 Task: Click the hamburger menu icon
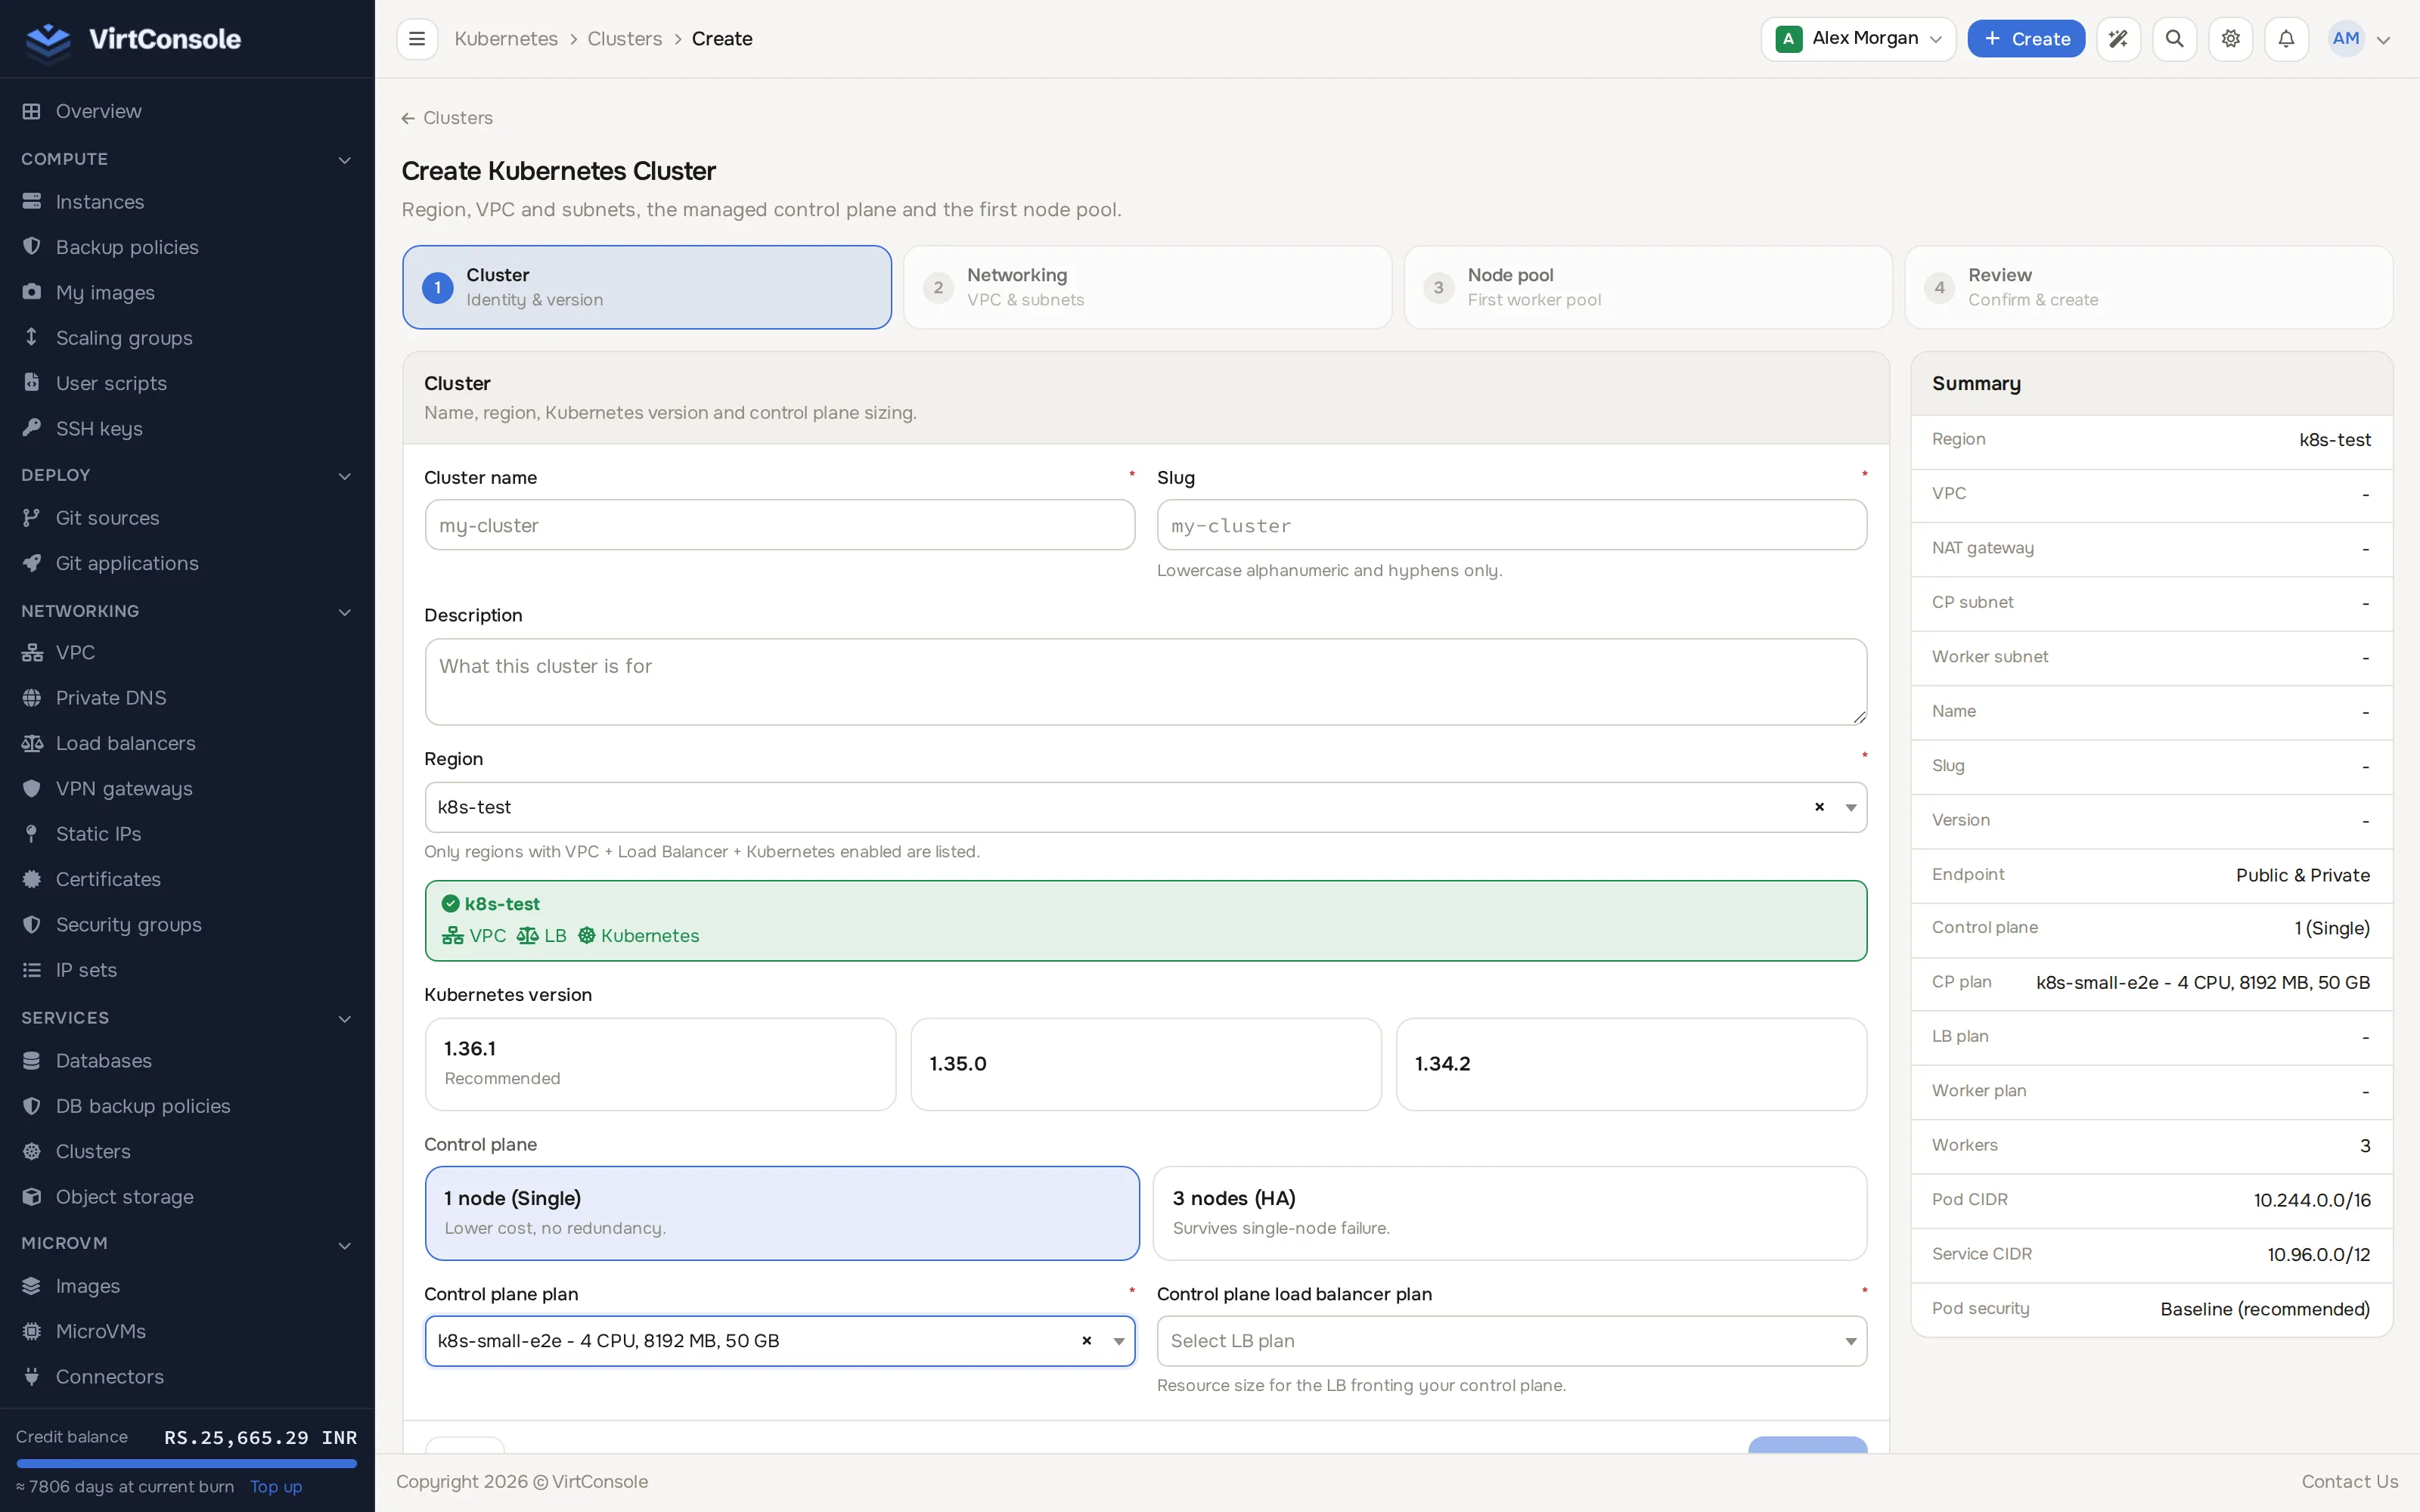point(417,39)
